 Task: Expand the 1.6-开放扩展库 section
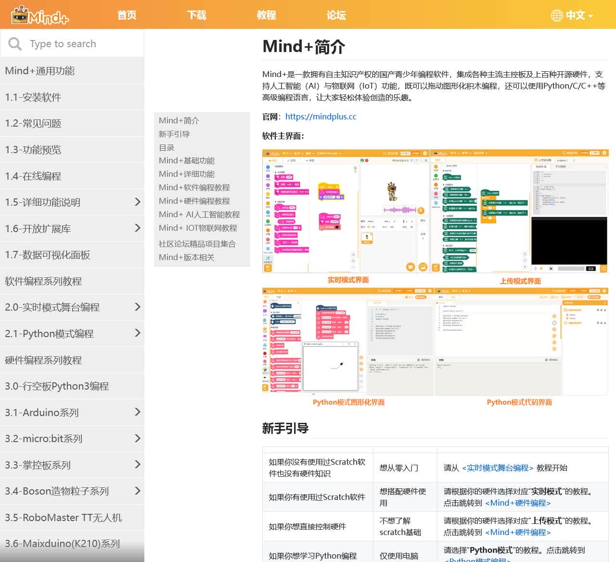pos(137,228)
